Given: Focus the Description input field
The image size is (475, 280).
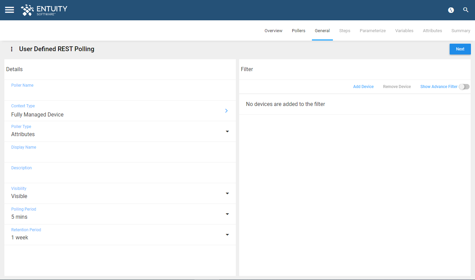Looking at the screenshot, I should [x=120, y=173].
